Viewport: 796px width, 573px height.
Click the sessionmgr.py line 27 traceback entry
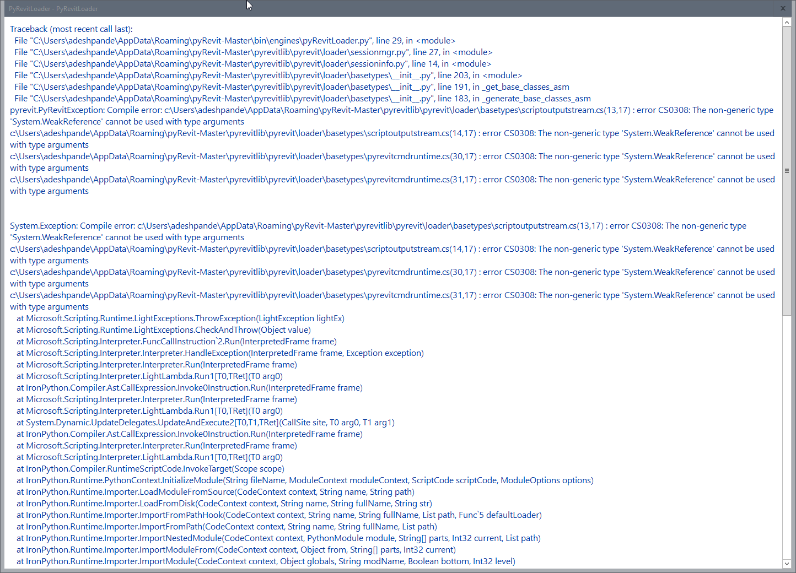253,52
